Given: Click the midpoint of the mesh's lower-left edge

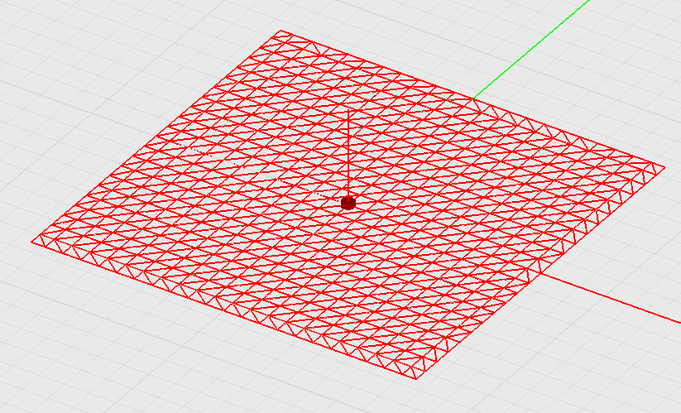Looking at the screenshot, I should pyautogui.click(x=224, y=310).
